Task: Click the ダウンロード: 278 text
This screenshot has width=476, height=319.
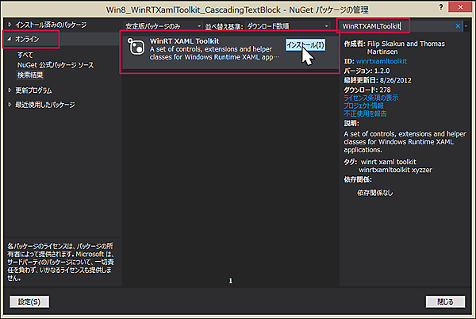Action: [367, 90]
